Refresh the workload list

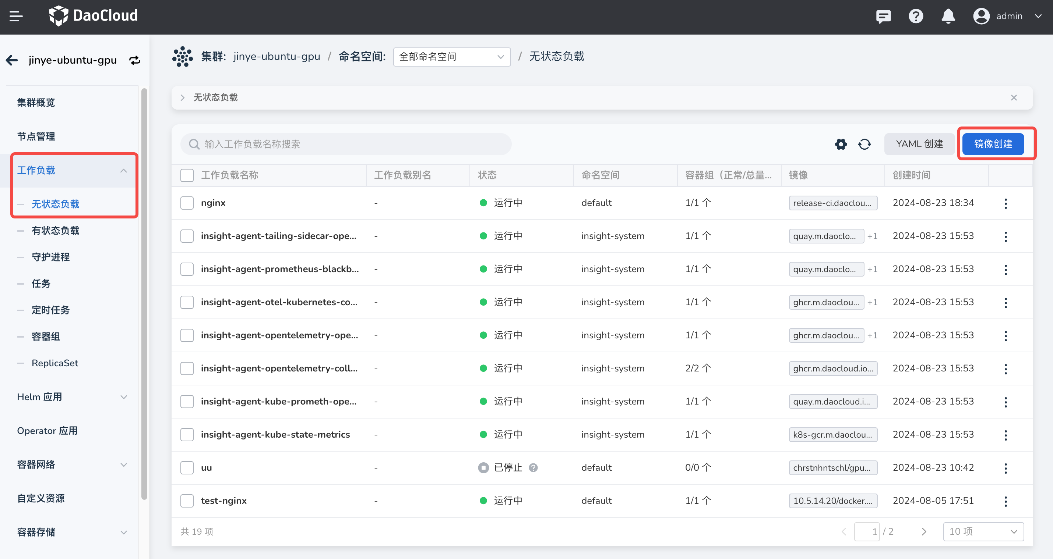coord(864,144)
